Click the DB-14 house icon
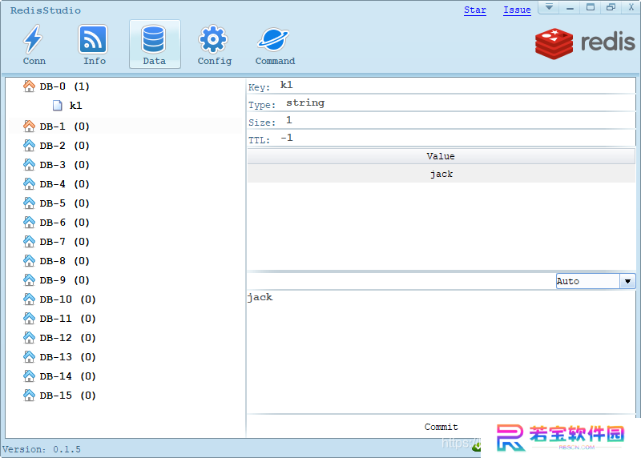641x458 pixels. (29, 376)
